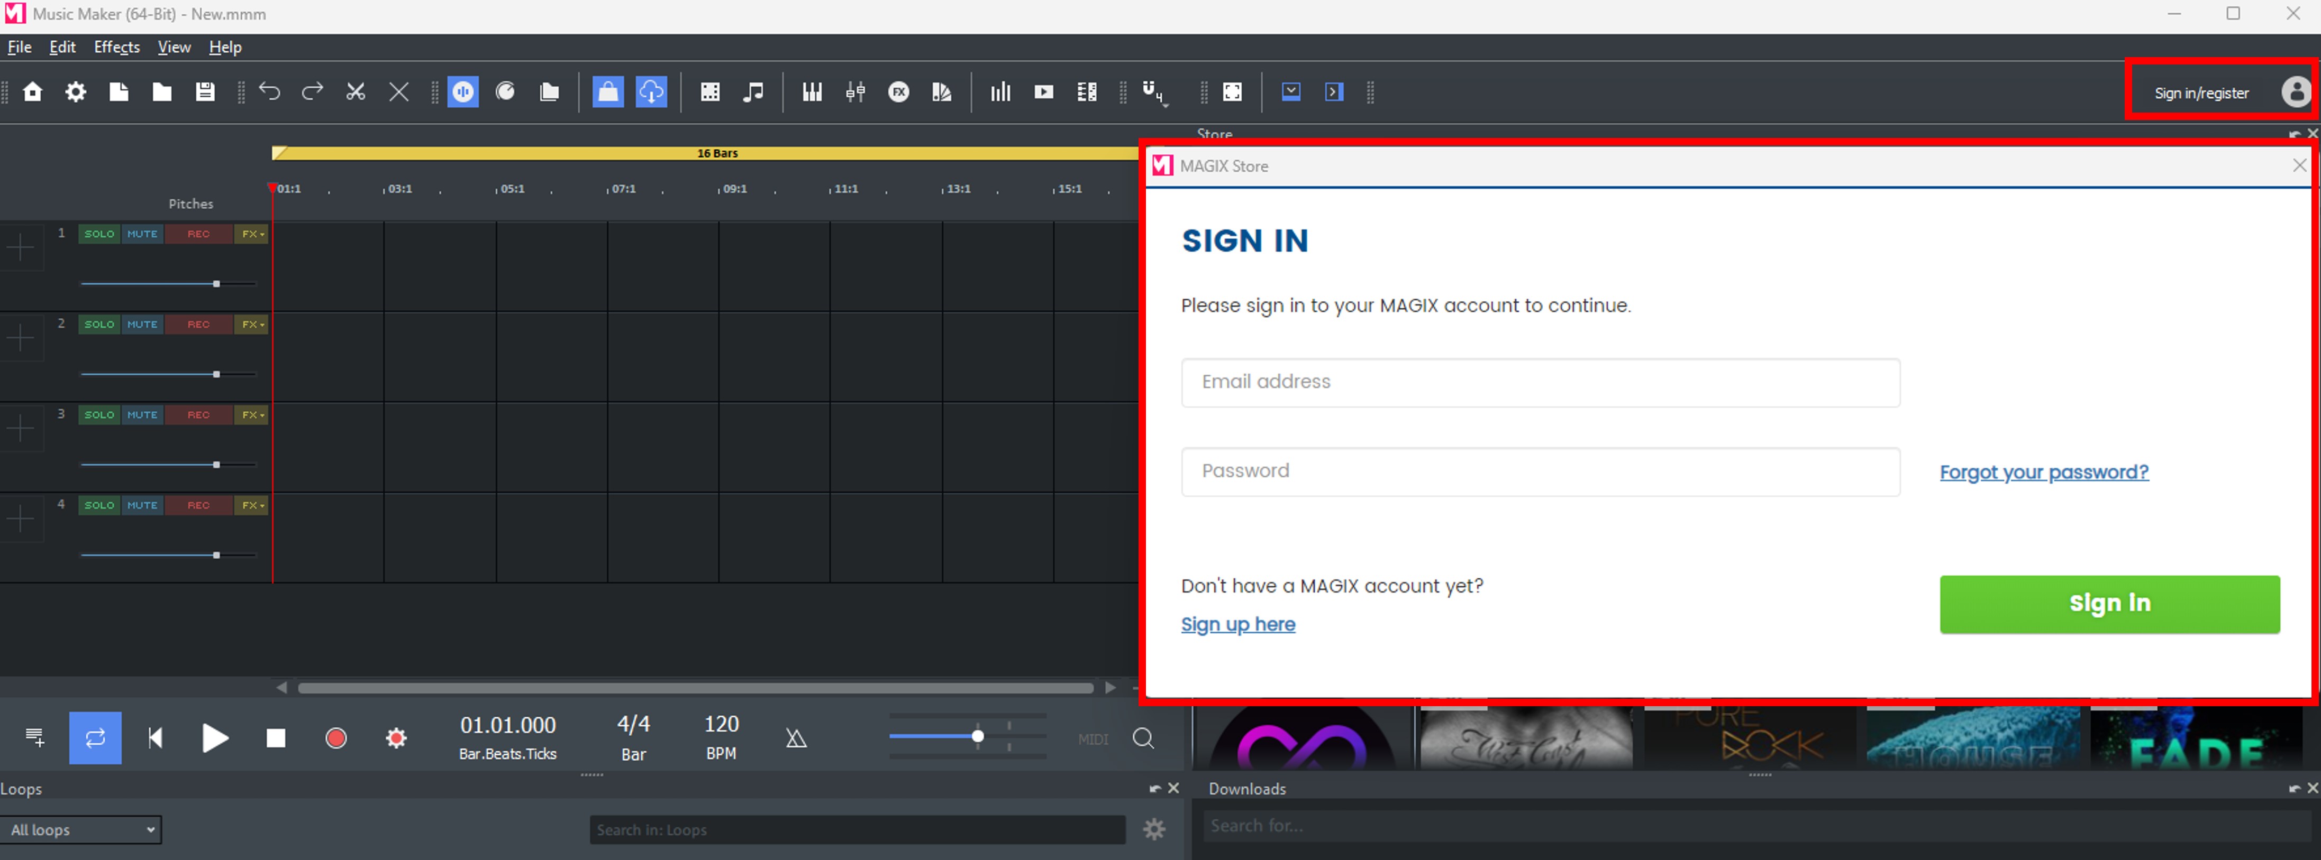Save the project with floppy icon
This screenshot has width=2321, height=860.
[205, 92]
